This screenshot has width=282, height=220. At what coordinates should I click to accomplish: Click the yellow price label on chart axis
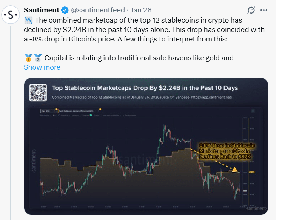252,172
